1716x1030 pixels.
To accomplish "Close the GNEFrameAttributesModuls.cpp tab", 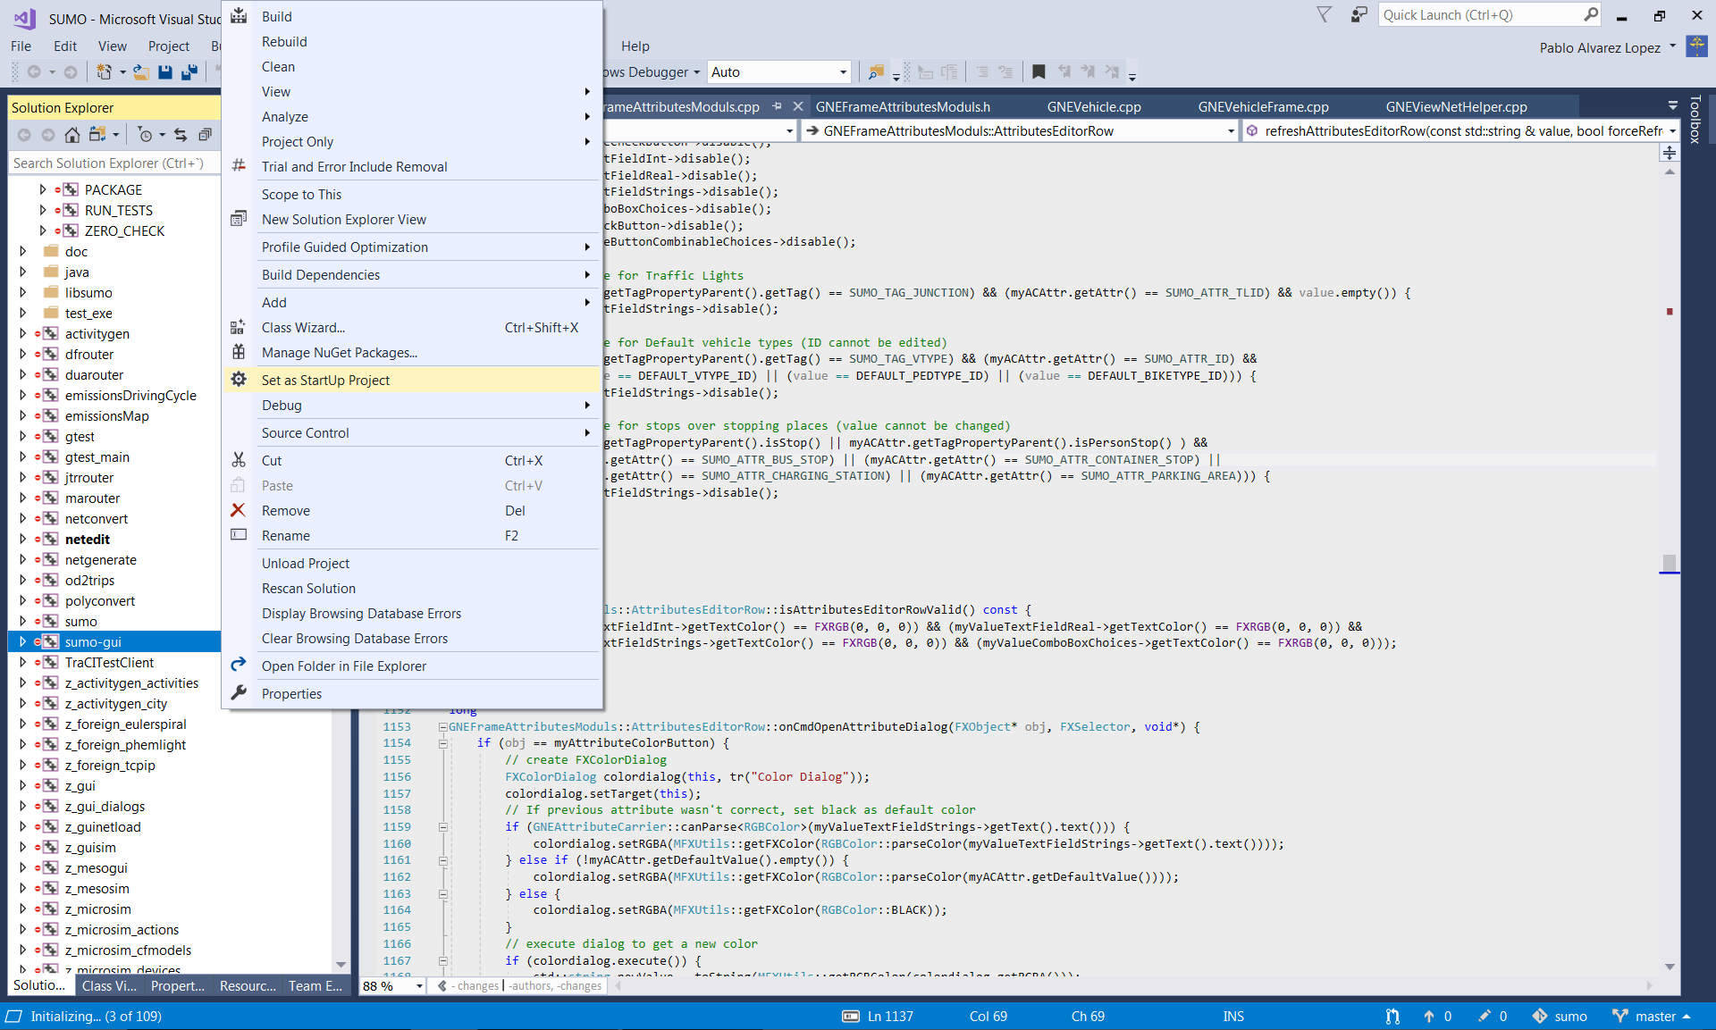I will click(798, 106).
